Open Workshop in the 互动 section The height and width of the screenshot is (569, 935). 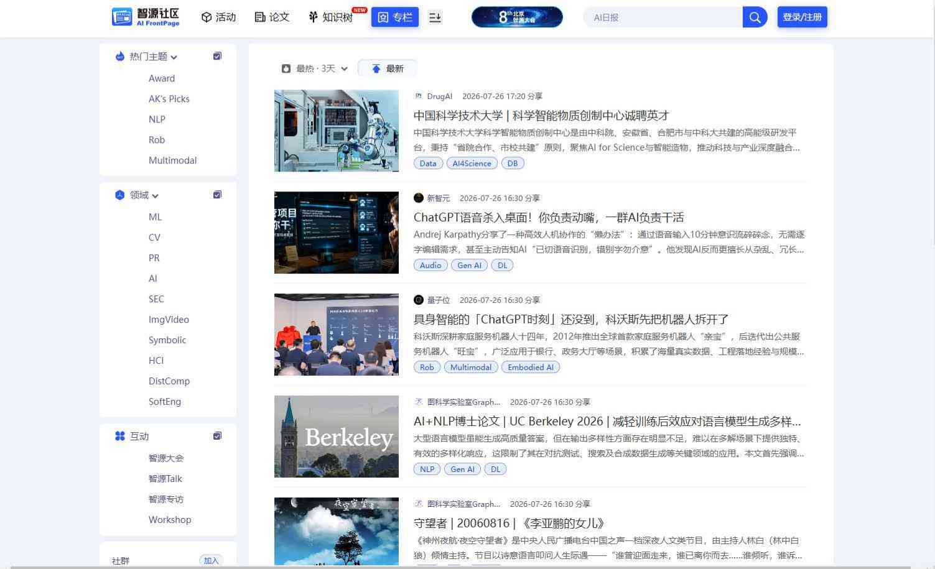(170, 520)
